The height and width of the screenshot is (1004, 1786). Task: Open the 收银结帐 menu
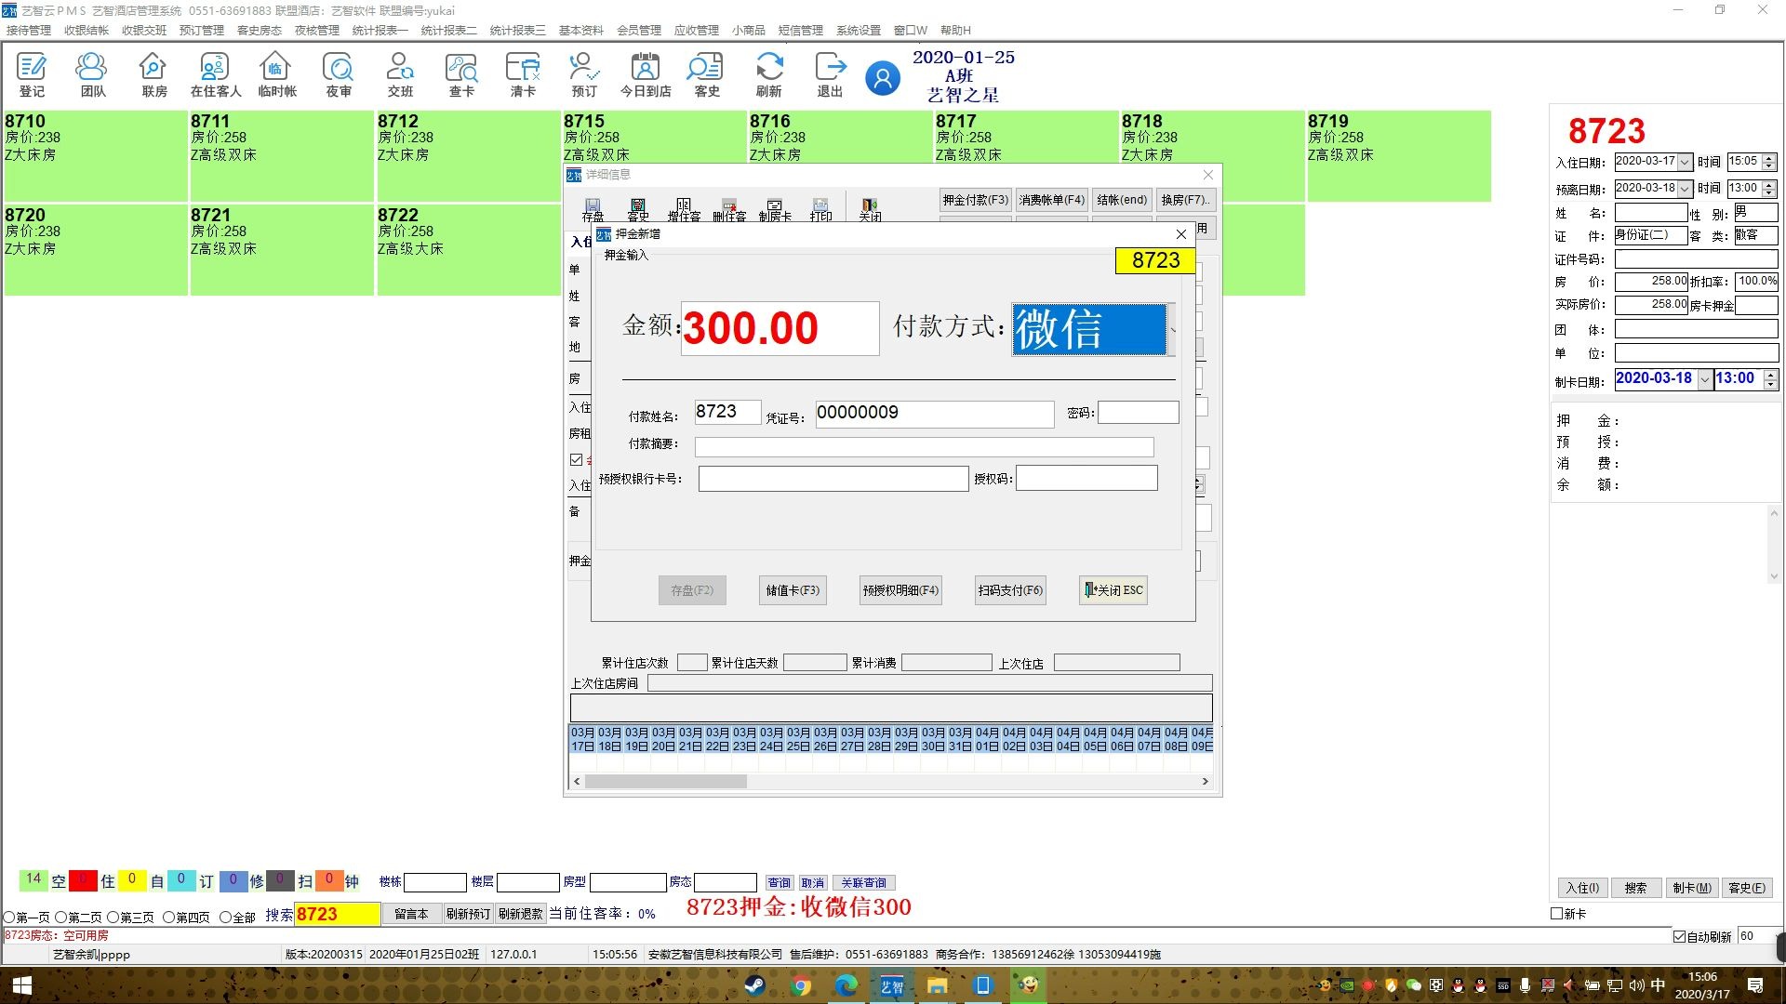coord(87,31)
